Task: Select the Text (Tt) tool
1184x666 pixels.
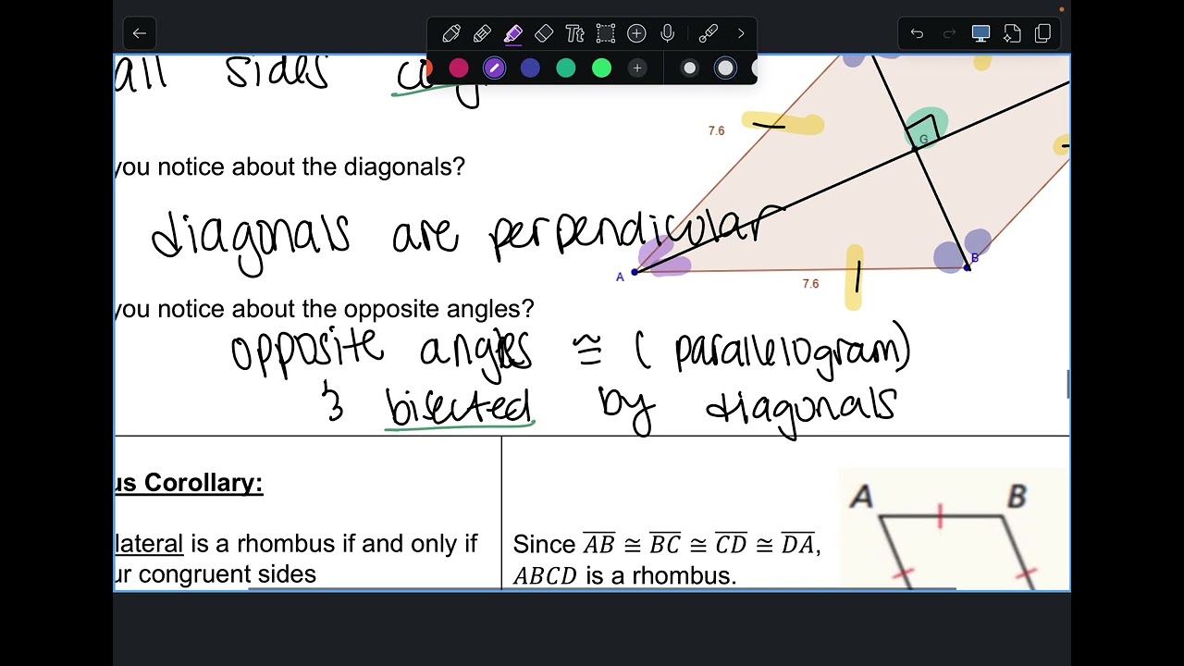Action: tap(574, 34)
